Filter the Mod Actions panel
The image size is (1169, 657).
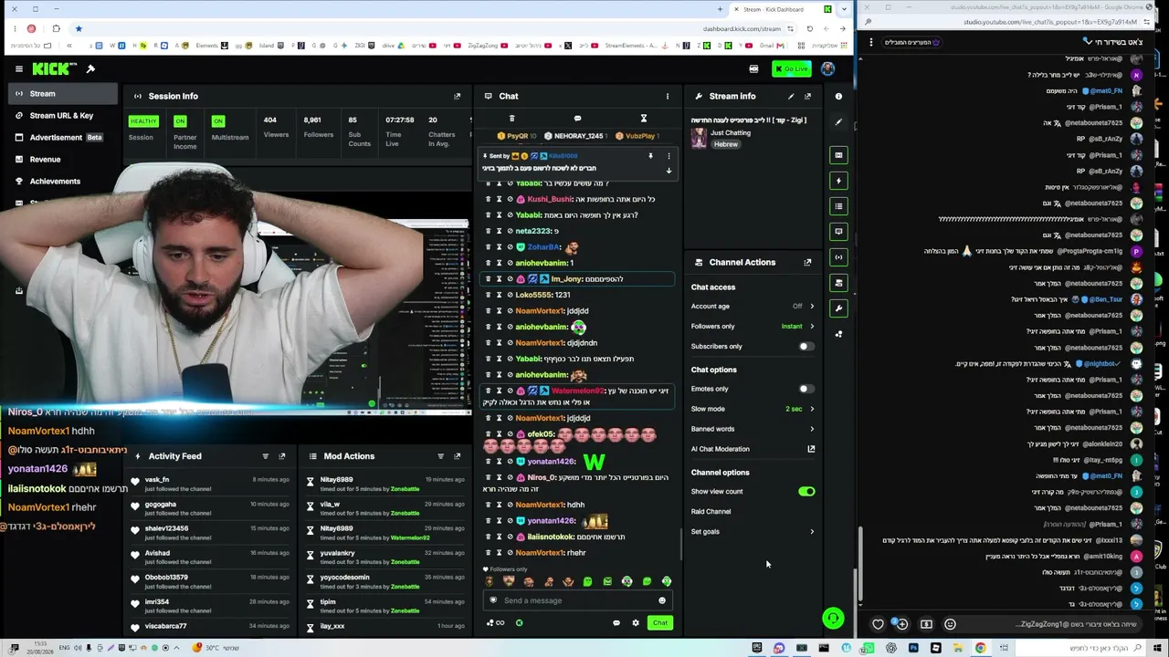[x=441, y=456]
